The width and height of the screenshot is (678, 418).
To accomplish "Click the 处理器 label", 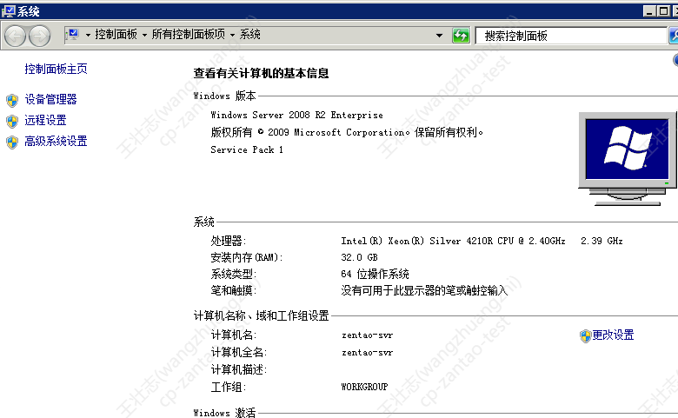I will [x=229, y=241].
